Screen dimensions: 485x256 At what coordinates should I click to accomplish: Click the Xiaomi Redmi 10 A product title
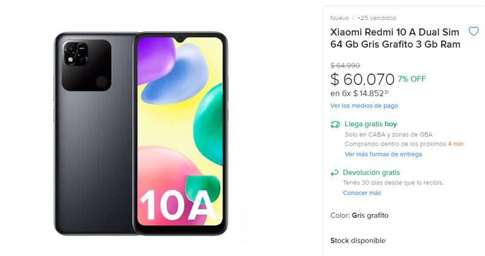(x=395, y=38)
